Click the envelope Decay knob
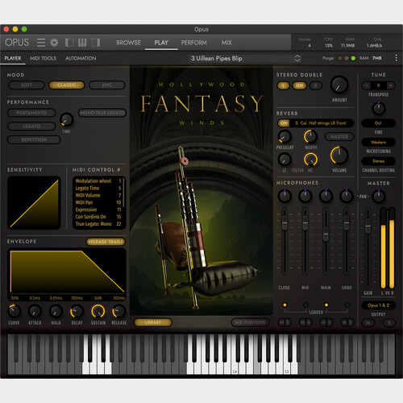403x403 pixels. [77, 311]
